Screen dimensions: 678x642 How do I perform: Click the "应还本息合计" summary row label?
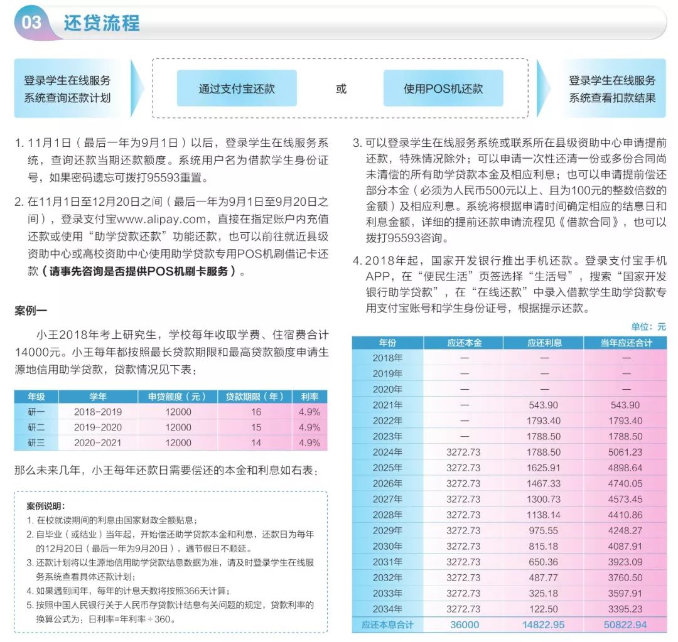click(387, 625)
